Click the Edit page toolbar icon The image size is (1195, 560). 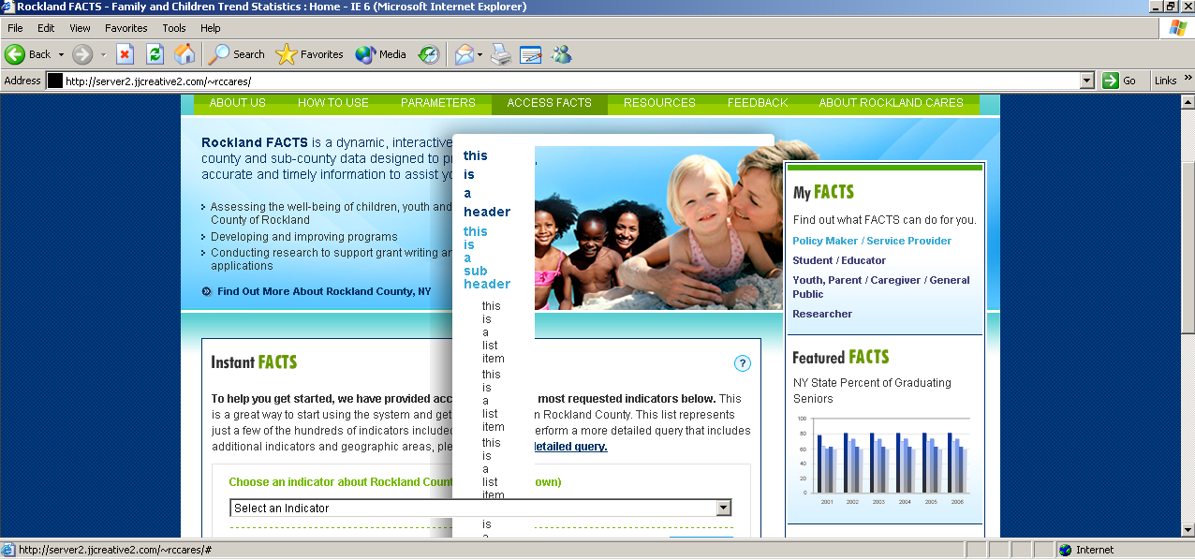(x=531, y=54)
